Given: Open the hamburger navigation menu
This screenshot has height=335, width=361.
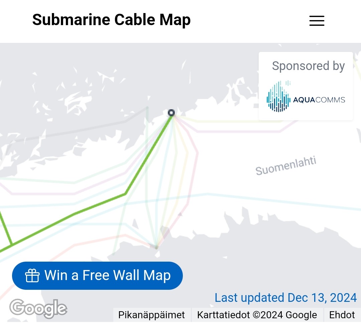Looking at the screenshot, I should tap(317, 20).
